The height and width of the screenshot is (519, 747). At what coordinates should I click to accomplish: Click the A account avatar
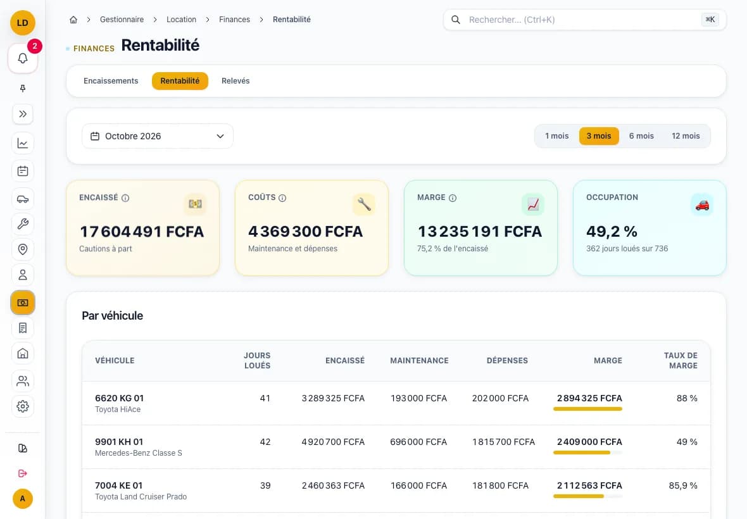22,499
